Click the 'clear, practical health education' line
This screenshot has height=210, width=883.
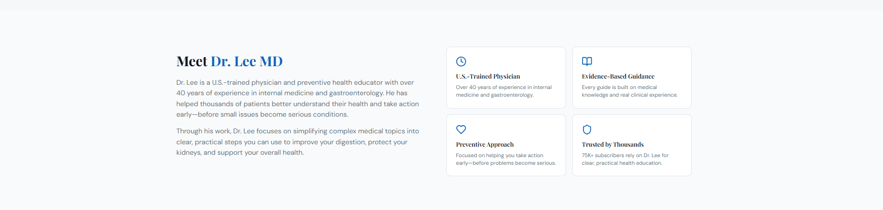pos(622,163)
